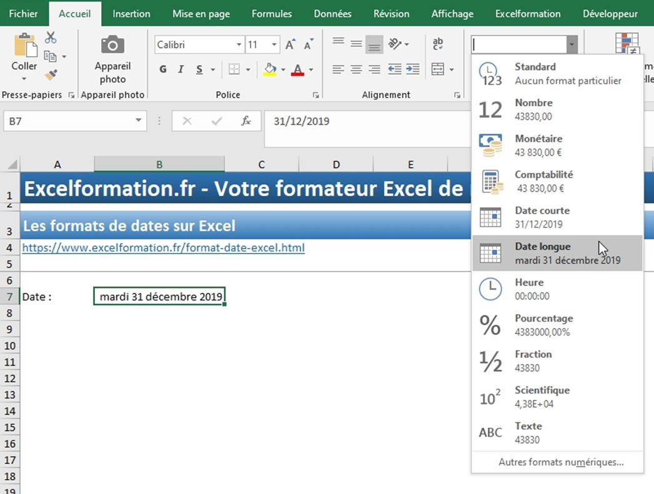Click the cancel X icon in formula bar
Screen dimensions: 654x494
click(x=187, y=121)
